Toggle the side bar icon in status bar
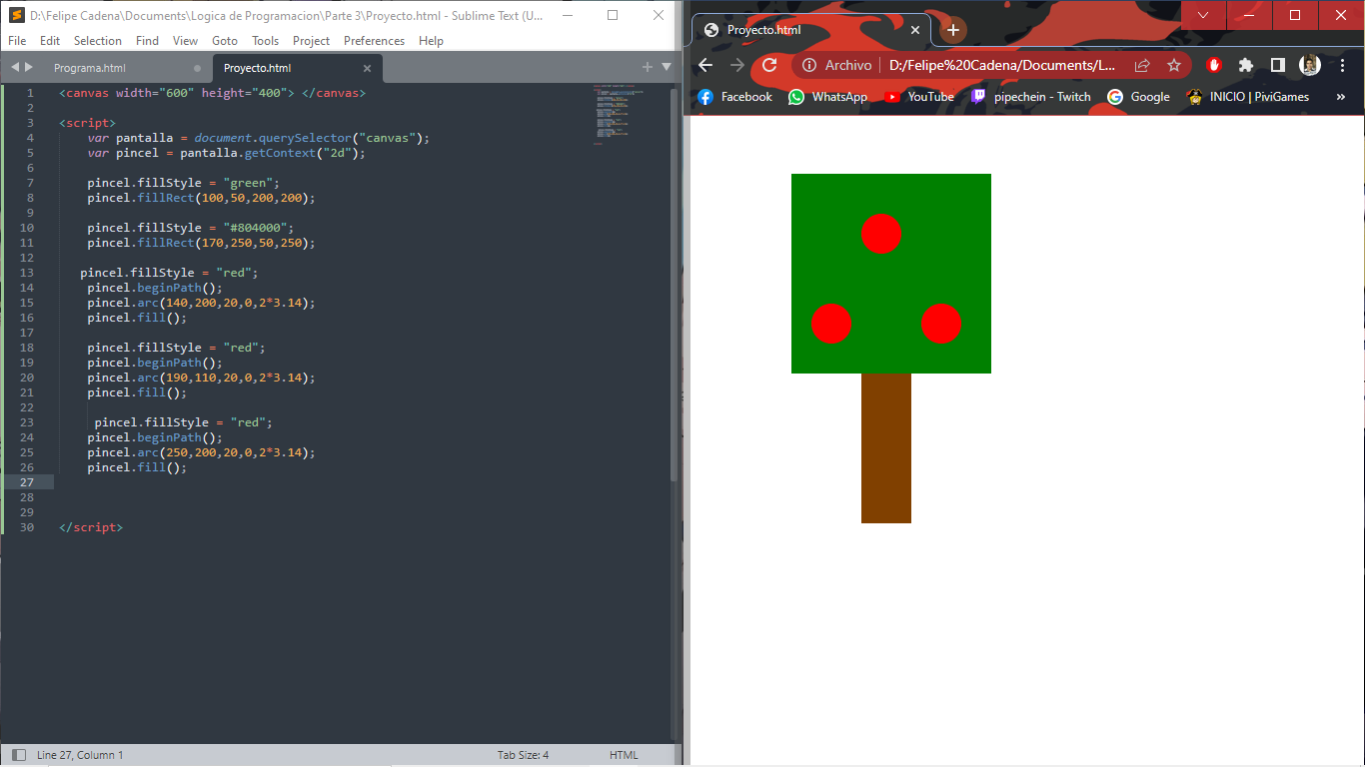Viewport: 1365px width, 767px height. 18,755
